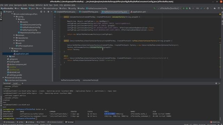Expand External Libraries node
The image size is (223, 125).
click(3, 78)
